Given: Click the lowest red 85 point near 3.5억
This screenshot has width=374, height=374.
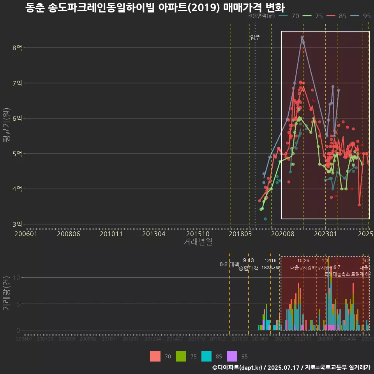Looking at the screenshot, I should coord(360,205).
